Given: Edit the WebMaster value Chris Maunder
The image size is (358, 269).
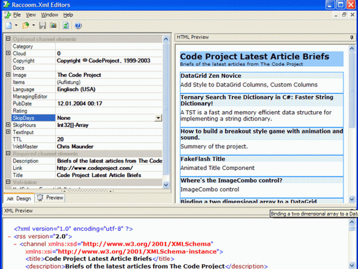Looking at the screenshot, I should pyautogui.click(x=109, y=146).
